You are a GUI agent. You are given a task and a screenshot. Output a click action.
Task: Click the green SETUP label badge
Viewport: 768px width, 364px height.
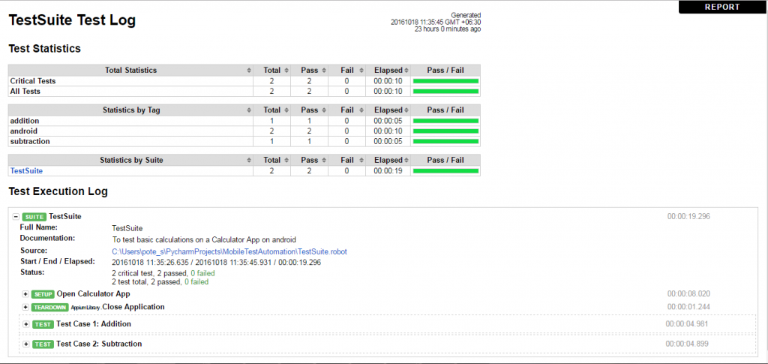coord(43,294)
